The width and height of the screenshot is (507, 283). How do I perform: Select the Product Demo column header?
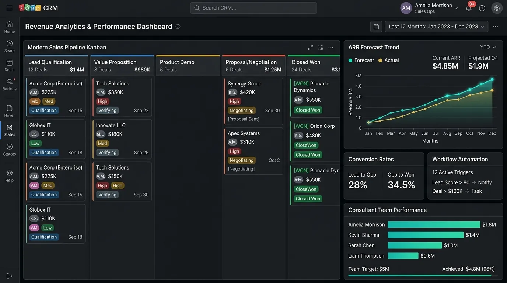[188, 65]
